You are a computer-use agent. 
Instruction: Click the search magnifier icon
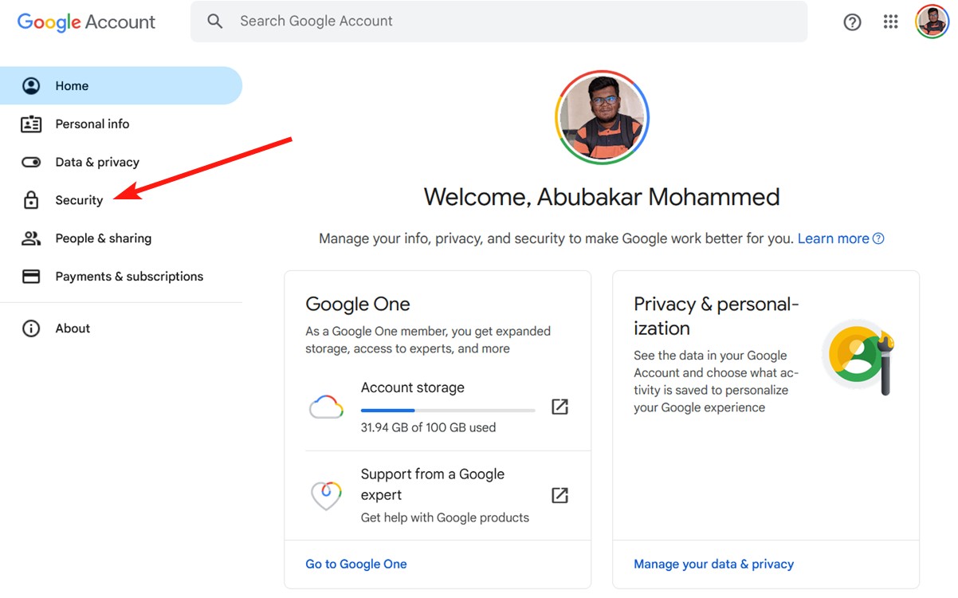coord(214,21)
